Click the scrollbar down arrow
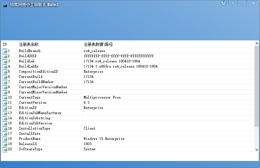 point(257,150)
